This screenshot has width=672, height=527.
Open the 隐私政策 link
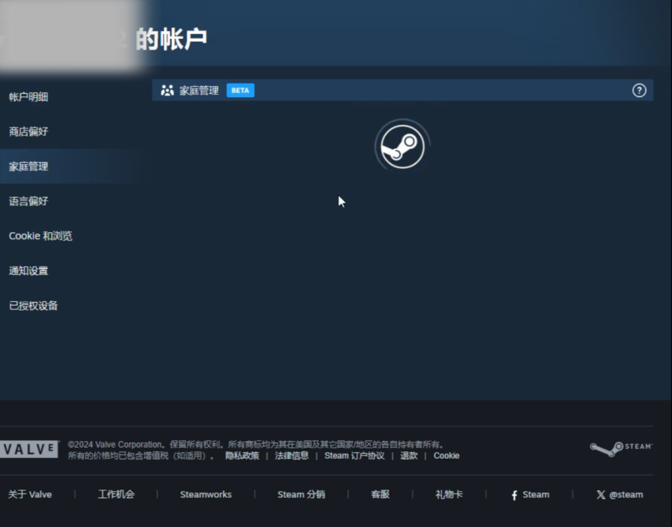coord(242,455)
